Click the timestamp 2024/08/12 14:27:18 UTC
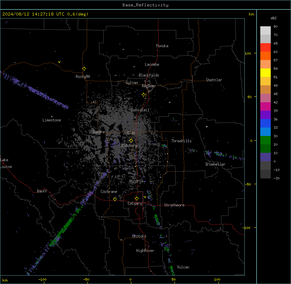The height and width of the screenshot is (284, 291). pos(33,14)
